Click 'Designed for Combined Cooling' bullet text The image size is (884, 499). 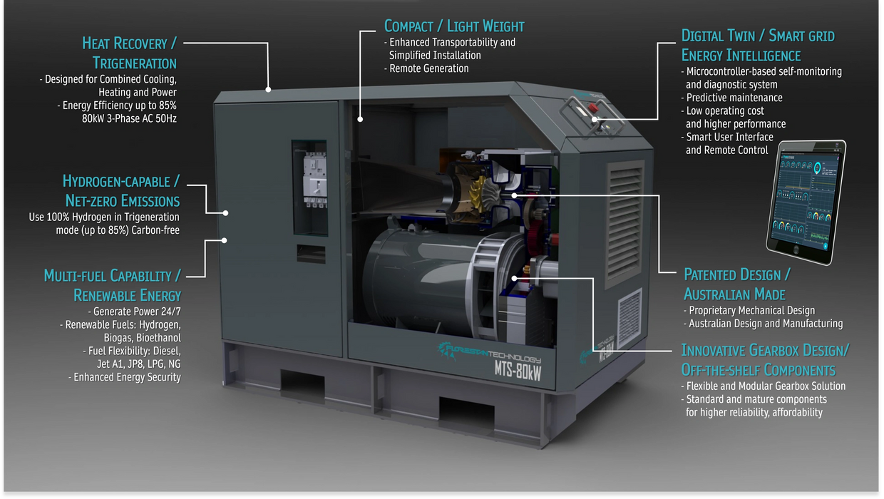pos(108,86)
